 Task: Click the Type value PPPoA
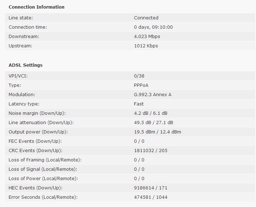tap(141, 85)
